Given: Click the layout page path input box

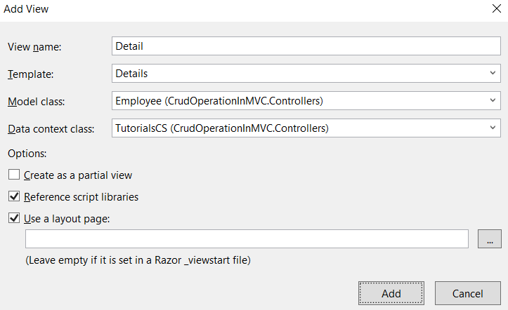Looking at the screenshot, I should 247,239.
